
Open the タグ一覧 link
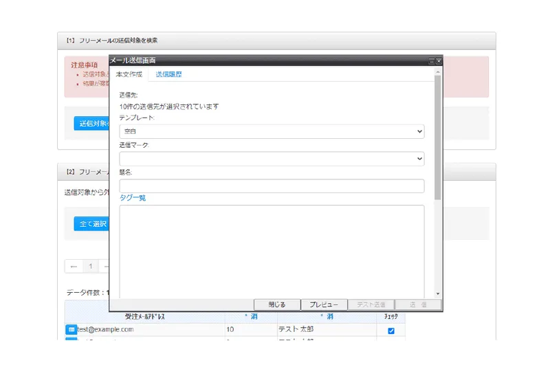(x=133, y=198)
